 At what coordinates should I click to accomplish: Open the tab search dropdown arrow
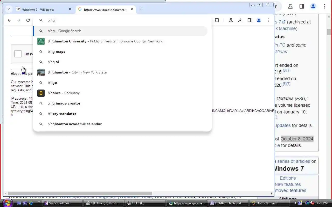(x=9, y=9)
